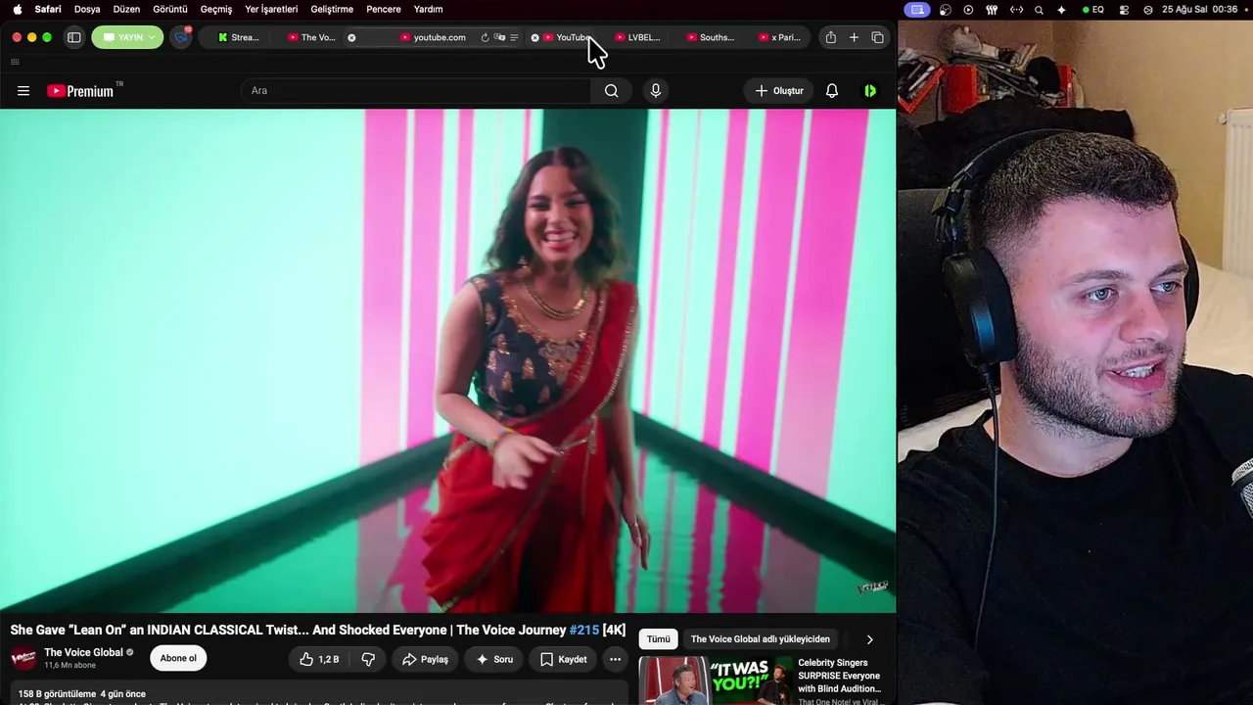1253x705 pixels.
Task: Open the playback circle menu bar icon
Action: 968,9
